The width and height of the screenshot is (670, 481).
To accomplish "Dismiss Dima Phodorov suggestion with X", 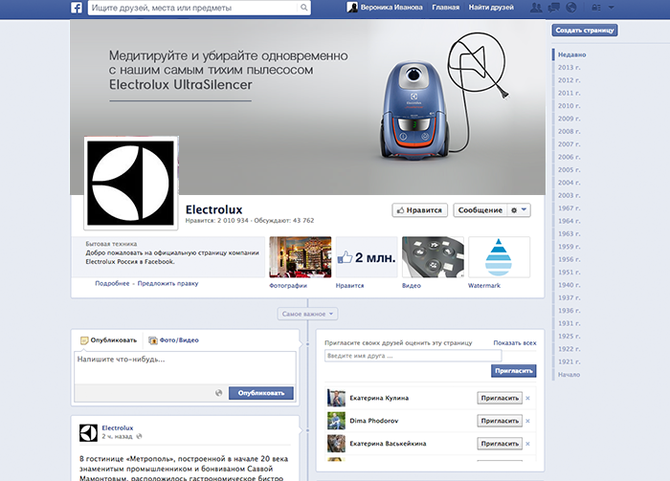I will (x=527, y=421).
